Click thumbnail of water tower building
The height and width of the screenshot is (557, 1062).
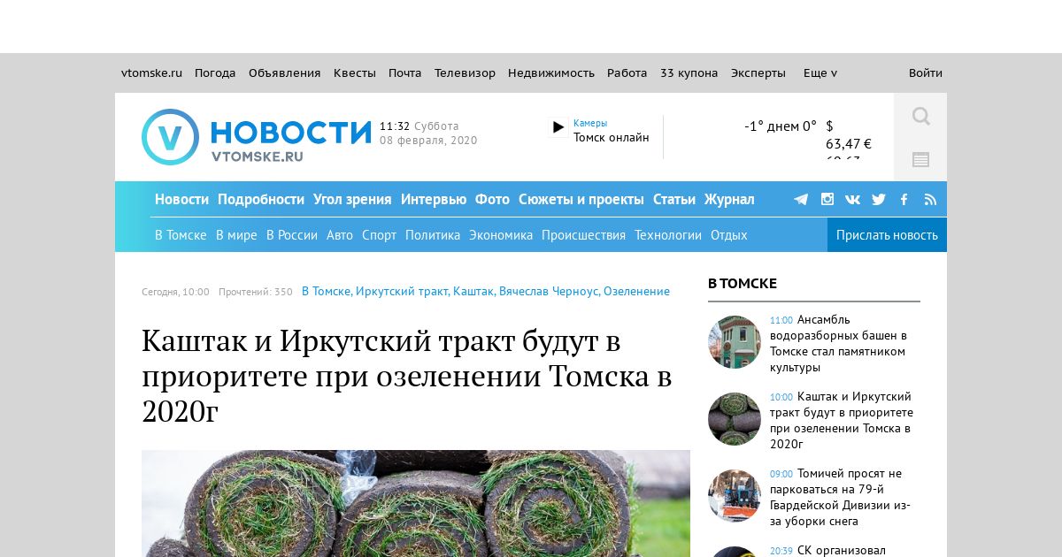pyautogui.click(x=735, y=342)
